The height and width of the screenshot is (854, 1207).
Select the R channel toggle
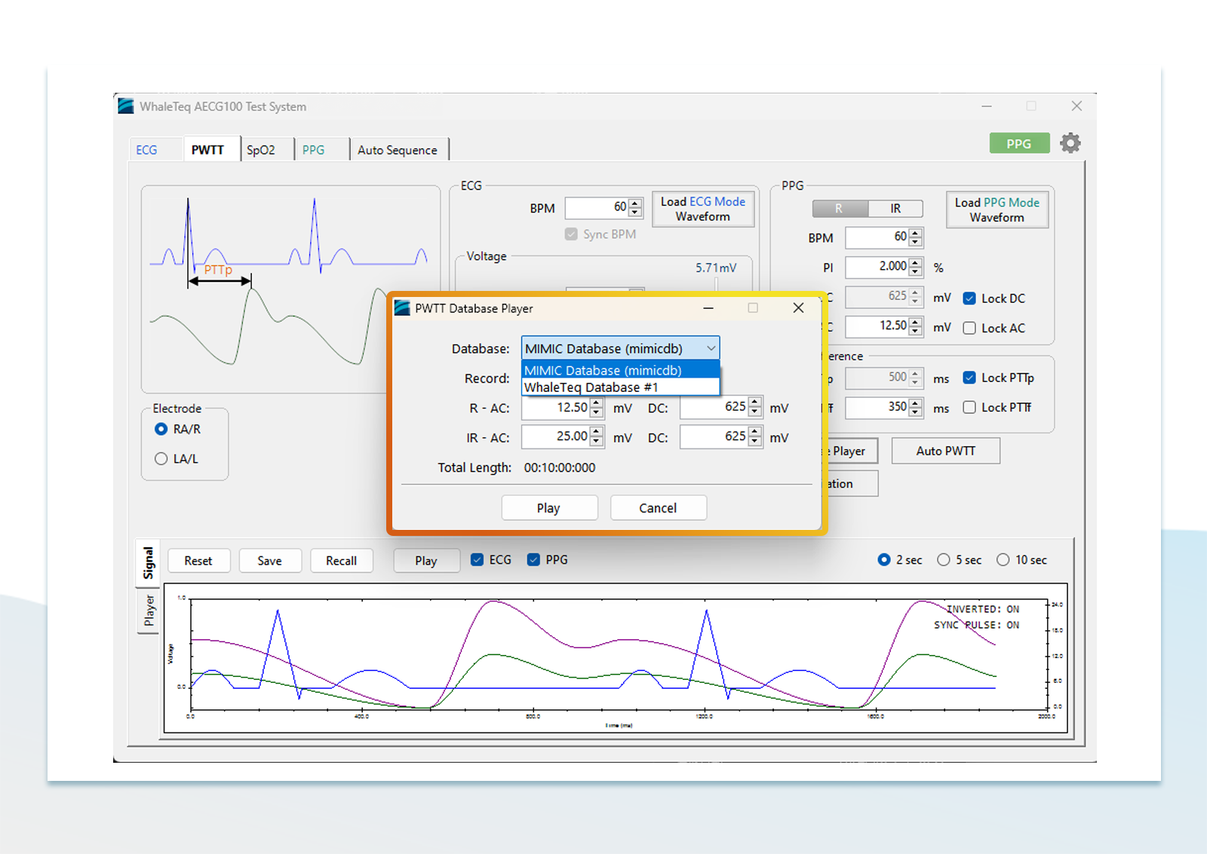pyautogui.click(x=840, y=209)
